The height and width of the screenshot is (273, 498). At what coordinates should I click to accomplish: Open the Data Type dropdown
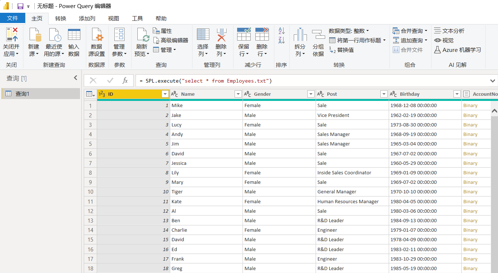[x=349, y=31]
